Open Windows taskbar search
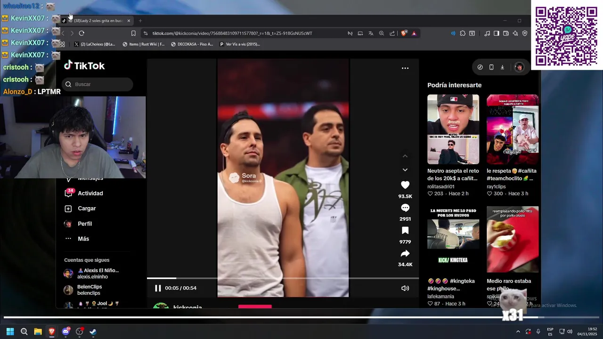The width and height of the screenshot is (603, 339). tap(24, 331)
